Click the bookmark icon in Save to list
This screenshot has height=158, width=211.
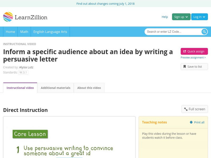tap(185, 67)
